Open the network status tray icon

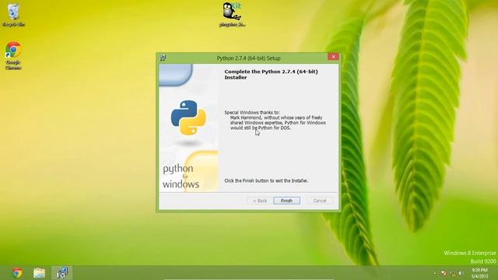pos(453,273)
